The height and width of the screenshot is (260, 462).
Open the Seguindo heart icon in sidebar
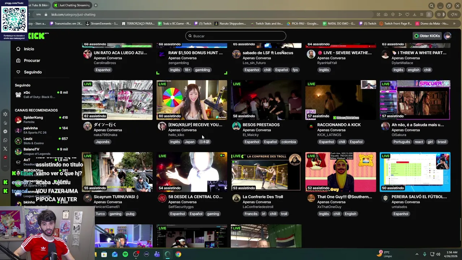click(x=18, y=72)
